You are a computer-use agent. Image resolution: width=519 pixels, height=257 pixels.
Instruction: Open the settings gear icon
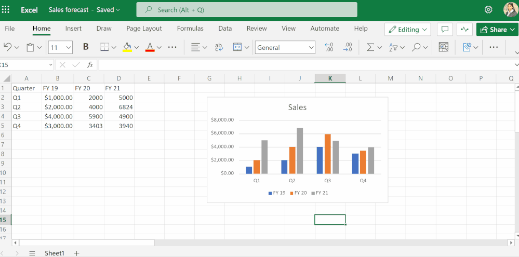tap(488, 9)
